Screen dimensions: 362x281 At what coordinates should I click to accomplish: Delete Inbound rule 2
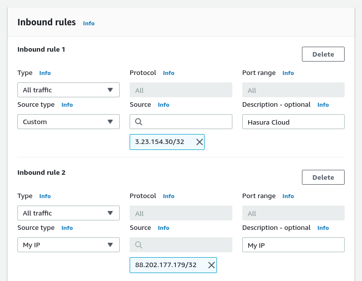tap(323, 177)
